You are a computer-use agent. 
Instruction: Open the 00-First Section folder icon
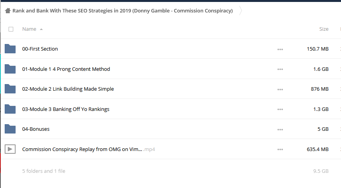pyautogui.click(x=10, y=49)
